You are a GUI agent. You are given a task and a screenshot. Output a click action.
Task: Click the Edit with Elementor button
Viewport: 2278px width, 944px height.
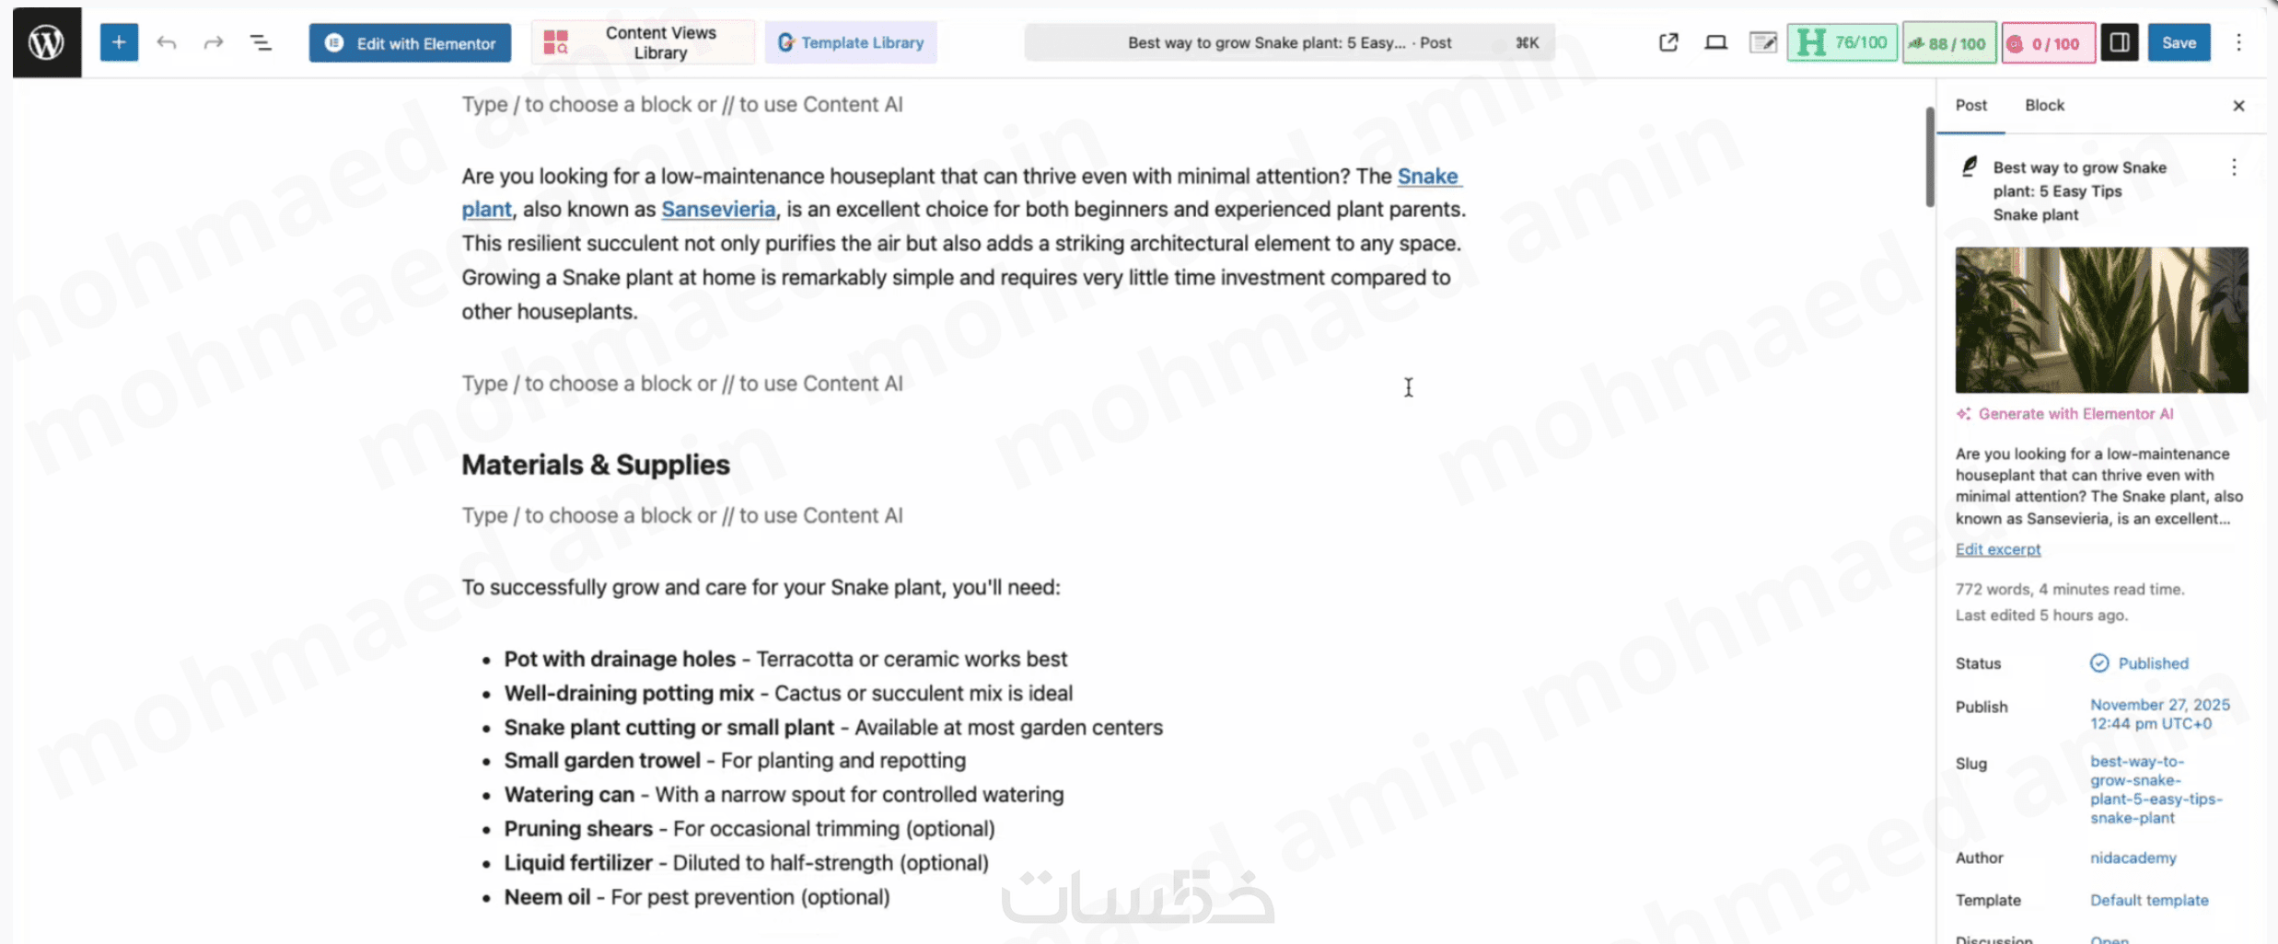(410, 43)
